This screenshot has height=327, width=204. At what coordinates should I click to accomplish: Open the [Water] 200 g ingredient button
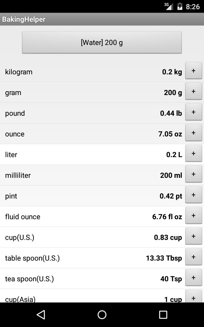(x=102, y=42)
